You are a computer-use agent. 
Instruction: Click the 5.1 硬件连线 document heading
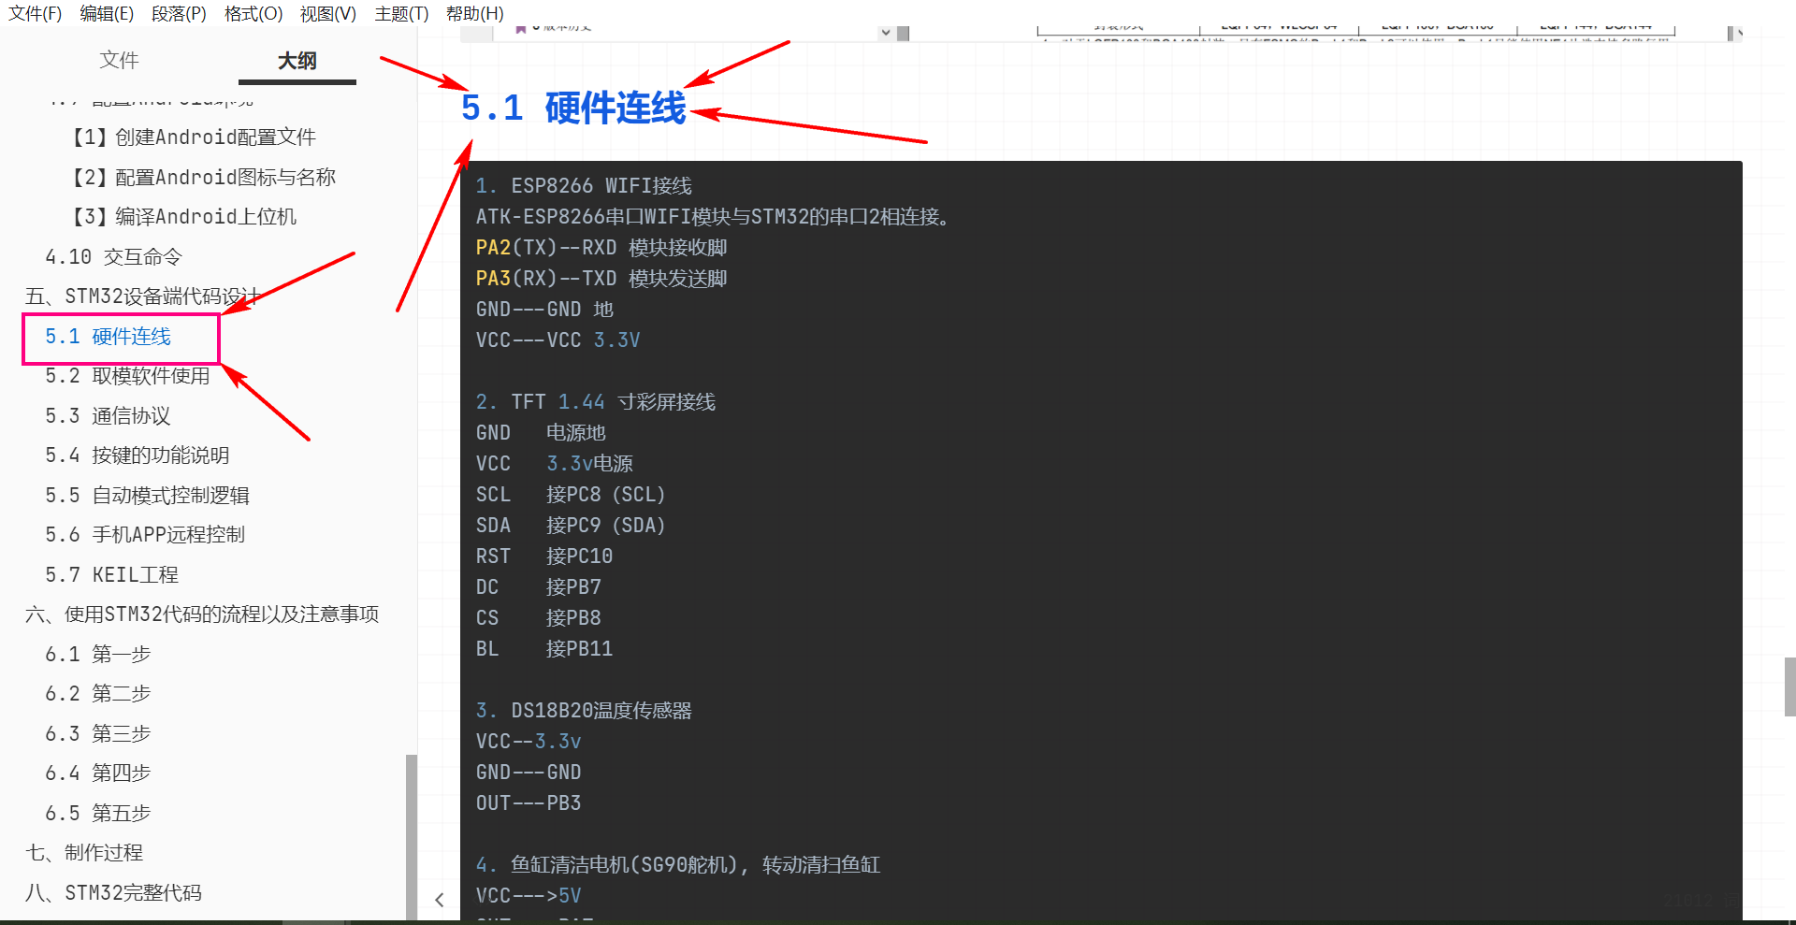coord(573,108)
